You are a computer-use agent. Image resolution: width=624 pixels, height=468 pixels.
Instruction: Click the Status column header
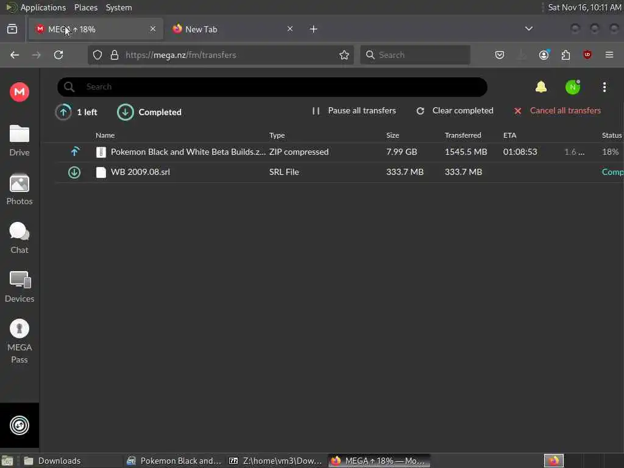point(612,135)
